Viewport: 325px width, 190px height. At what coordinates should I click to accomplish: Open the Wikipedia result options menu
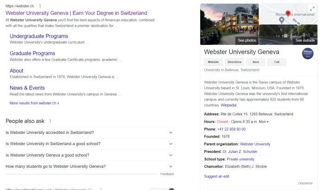tap(101, 189)
